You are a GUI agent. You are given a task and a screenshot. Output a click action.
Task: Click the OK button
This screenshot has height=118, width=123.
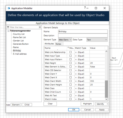click(x=74, y=110)
